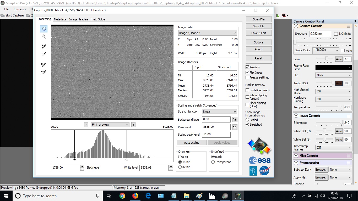The image size is (358, 201).
Task: Open the SharpCap File menu
Action: click(x=6, y=9)
